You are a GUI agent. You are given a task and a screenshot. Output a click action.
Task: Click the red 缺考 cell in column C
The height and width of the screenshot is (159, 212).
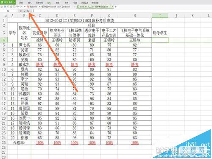coord(40,64)
